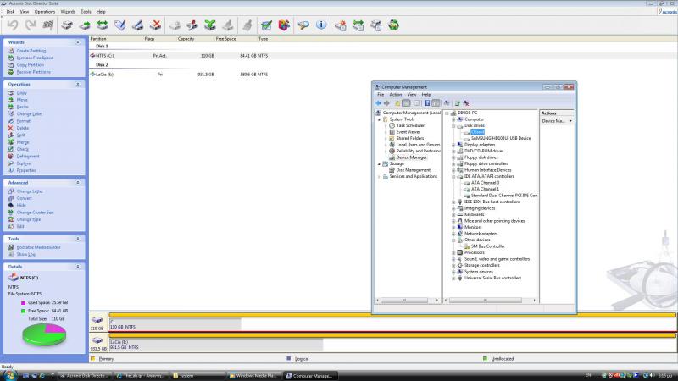678x381 pixels.
Task: Expand the Network adapters node
Action: 453,234
